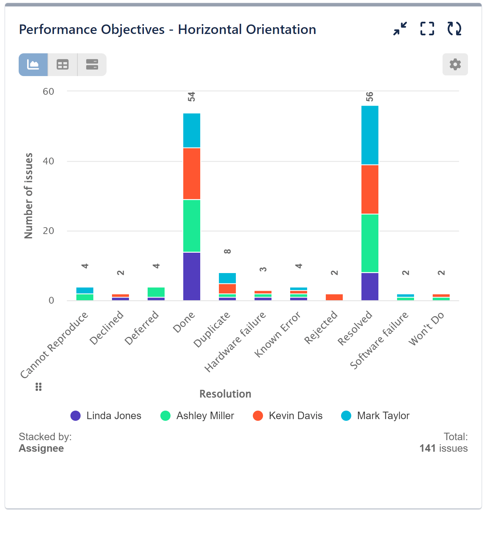Select the chart view icon
The width and height of the screenshot is (487, 557).
(x=33, y=65)
